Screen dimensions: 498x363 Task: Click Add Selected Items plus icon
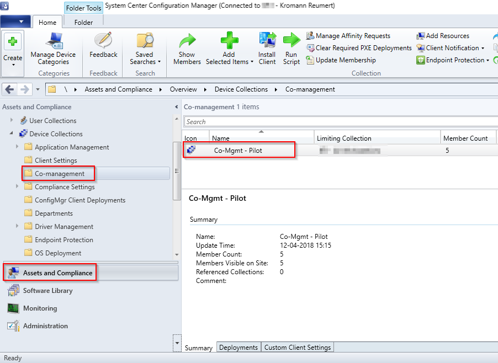pos(229,40)
